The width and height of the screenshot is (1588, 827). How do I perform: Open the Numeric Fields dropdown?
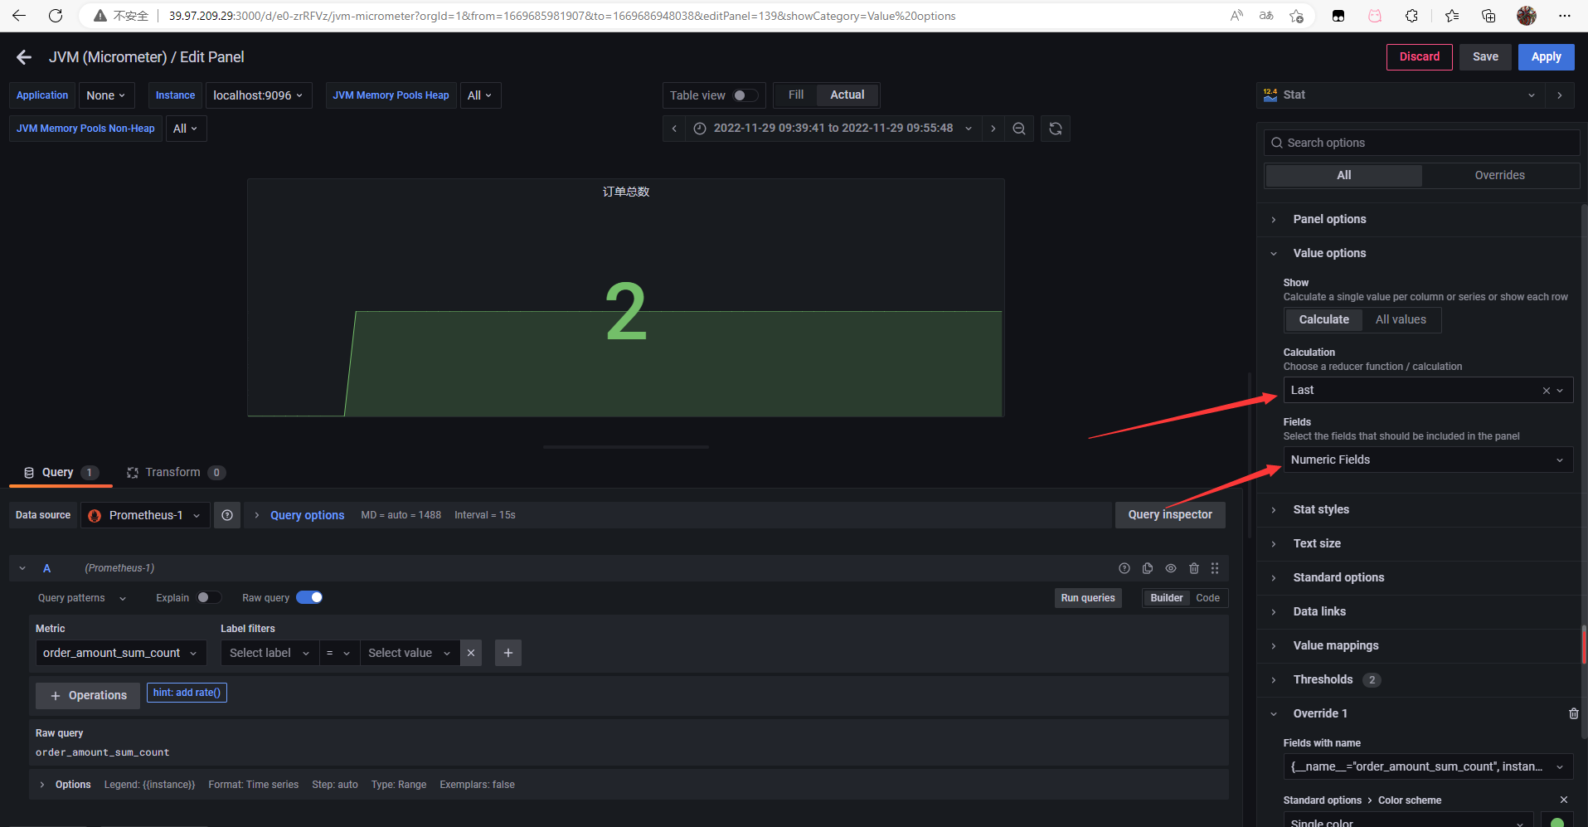1428,460
